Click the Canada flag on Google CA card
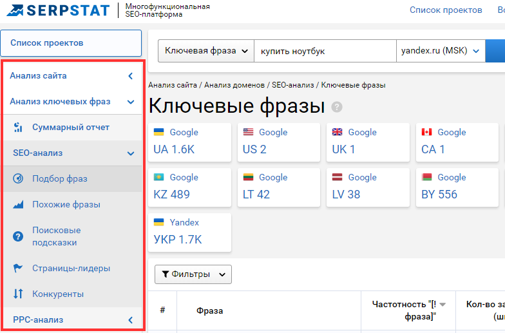The height and width of the screenshot is (333, 505). click(426, 131)
